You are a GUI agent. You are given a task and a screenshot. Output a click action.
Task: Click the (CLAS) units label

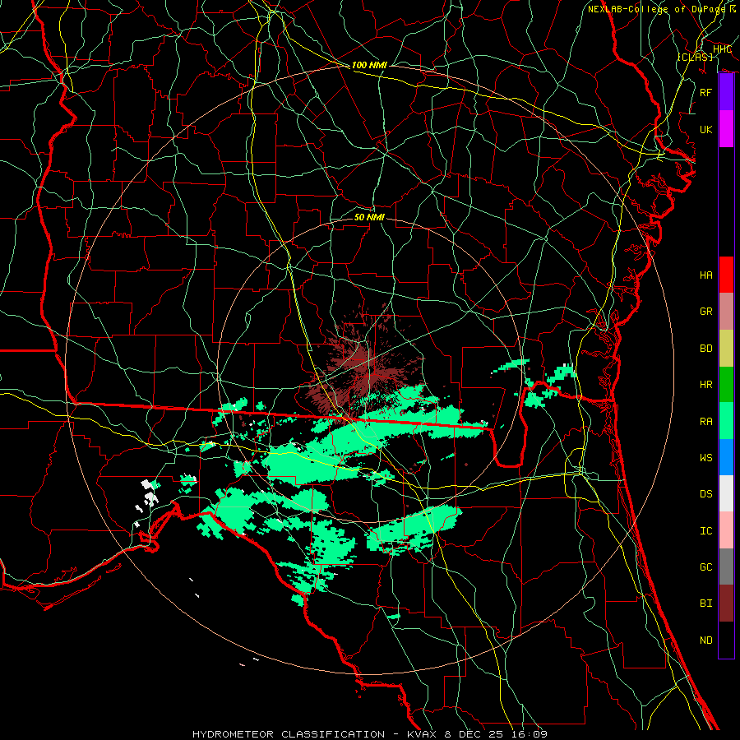tap(695, 57)
